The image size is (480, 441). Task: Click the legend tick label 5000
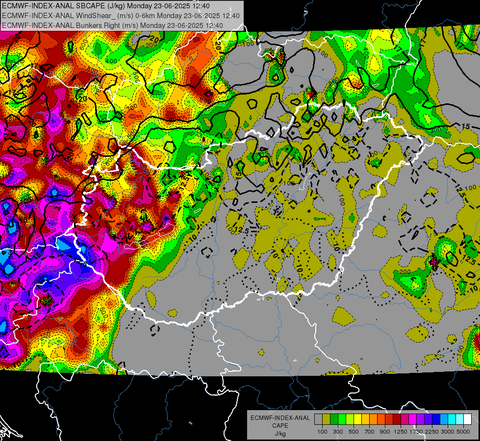coord(463,432)
